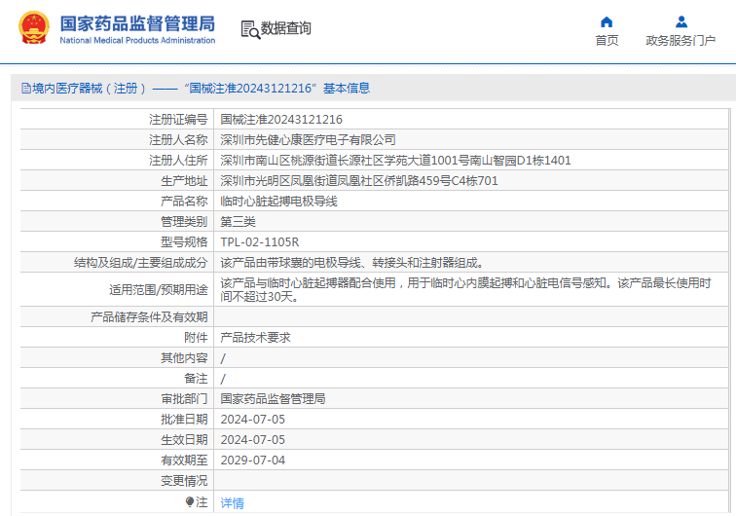Image resolution: width=736 pixels, height=516 pixels.
Task: Click the 附件 row label
Action: point(196,338)
